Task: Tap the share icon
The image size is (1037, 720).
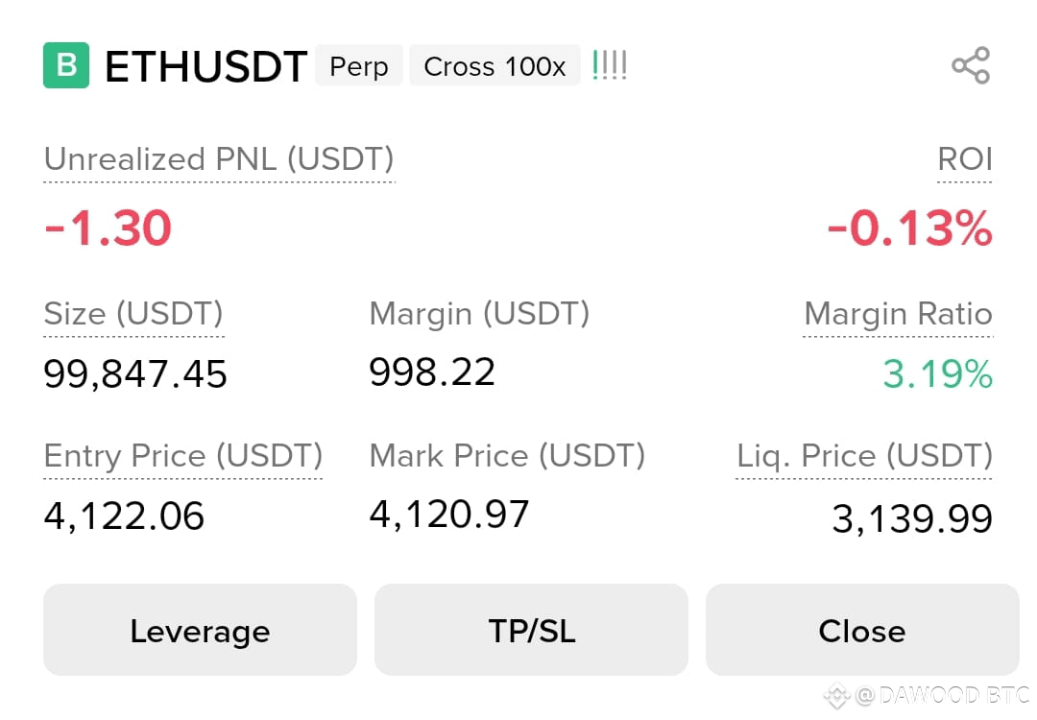Action: 971,65
